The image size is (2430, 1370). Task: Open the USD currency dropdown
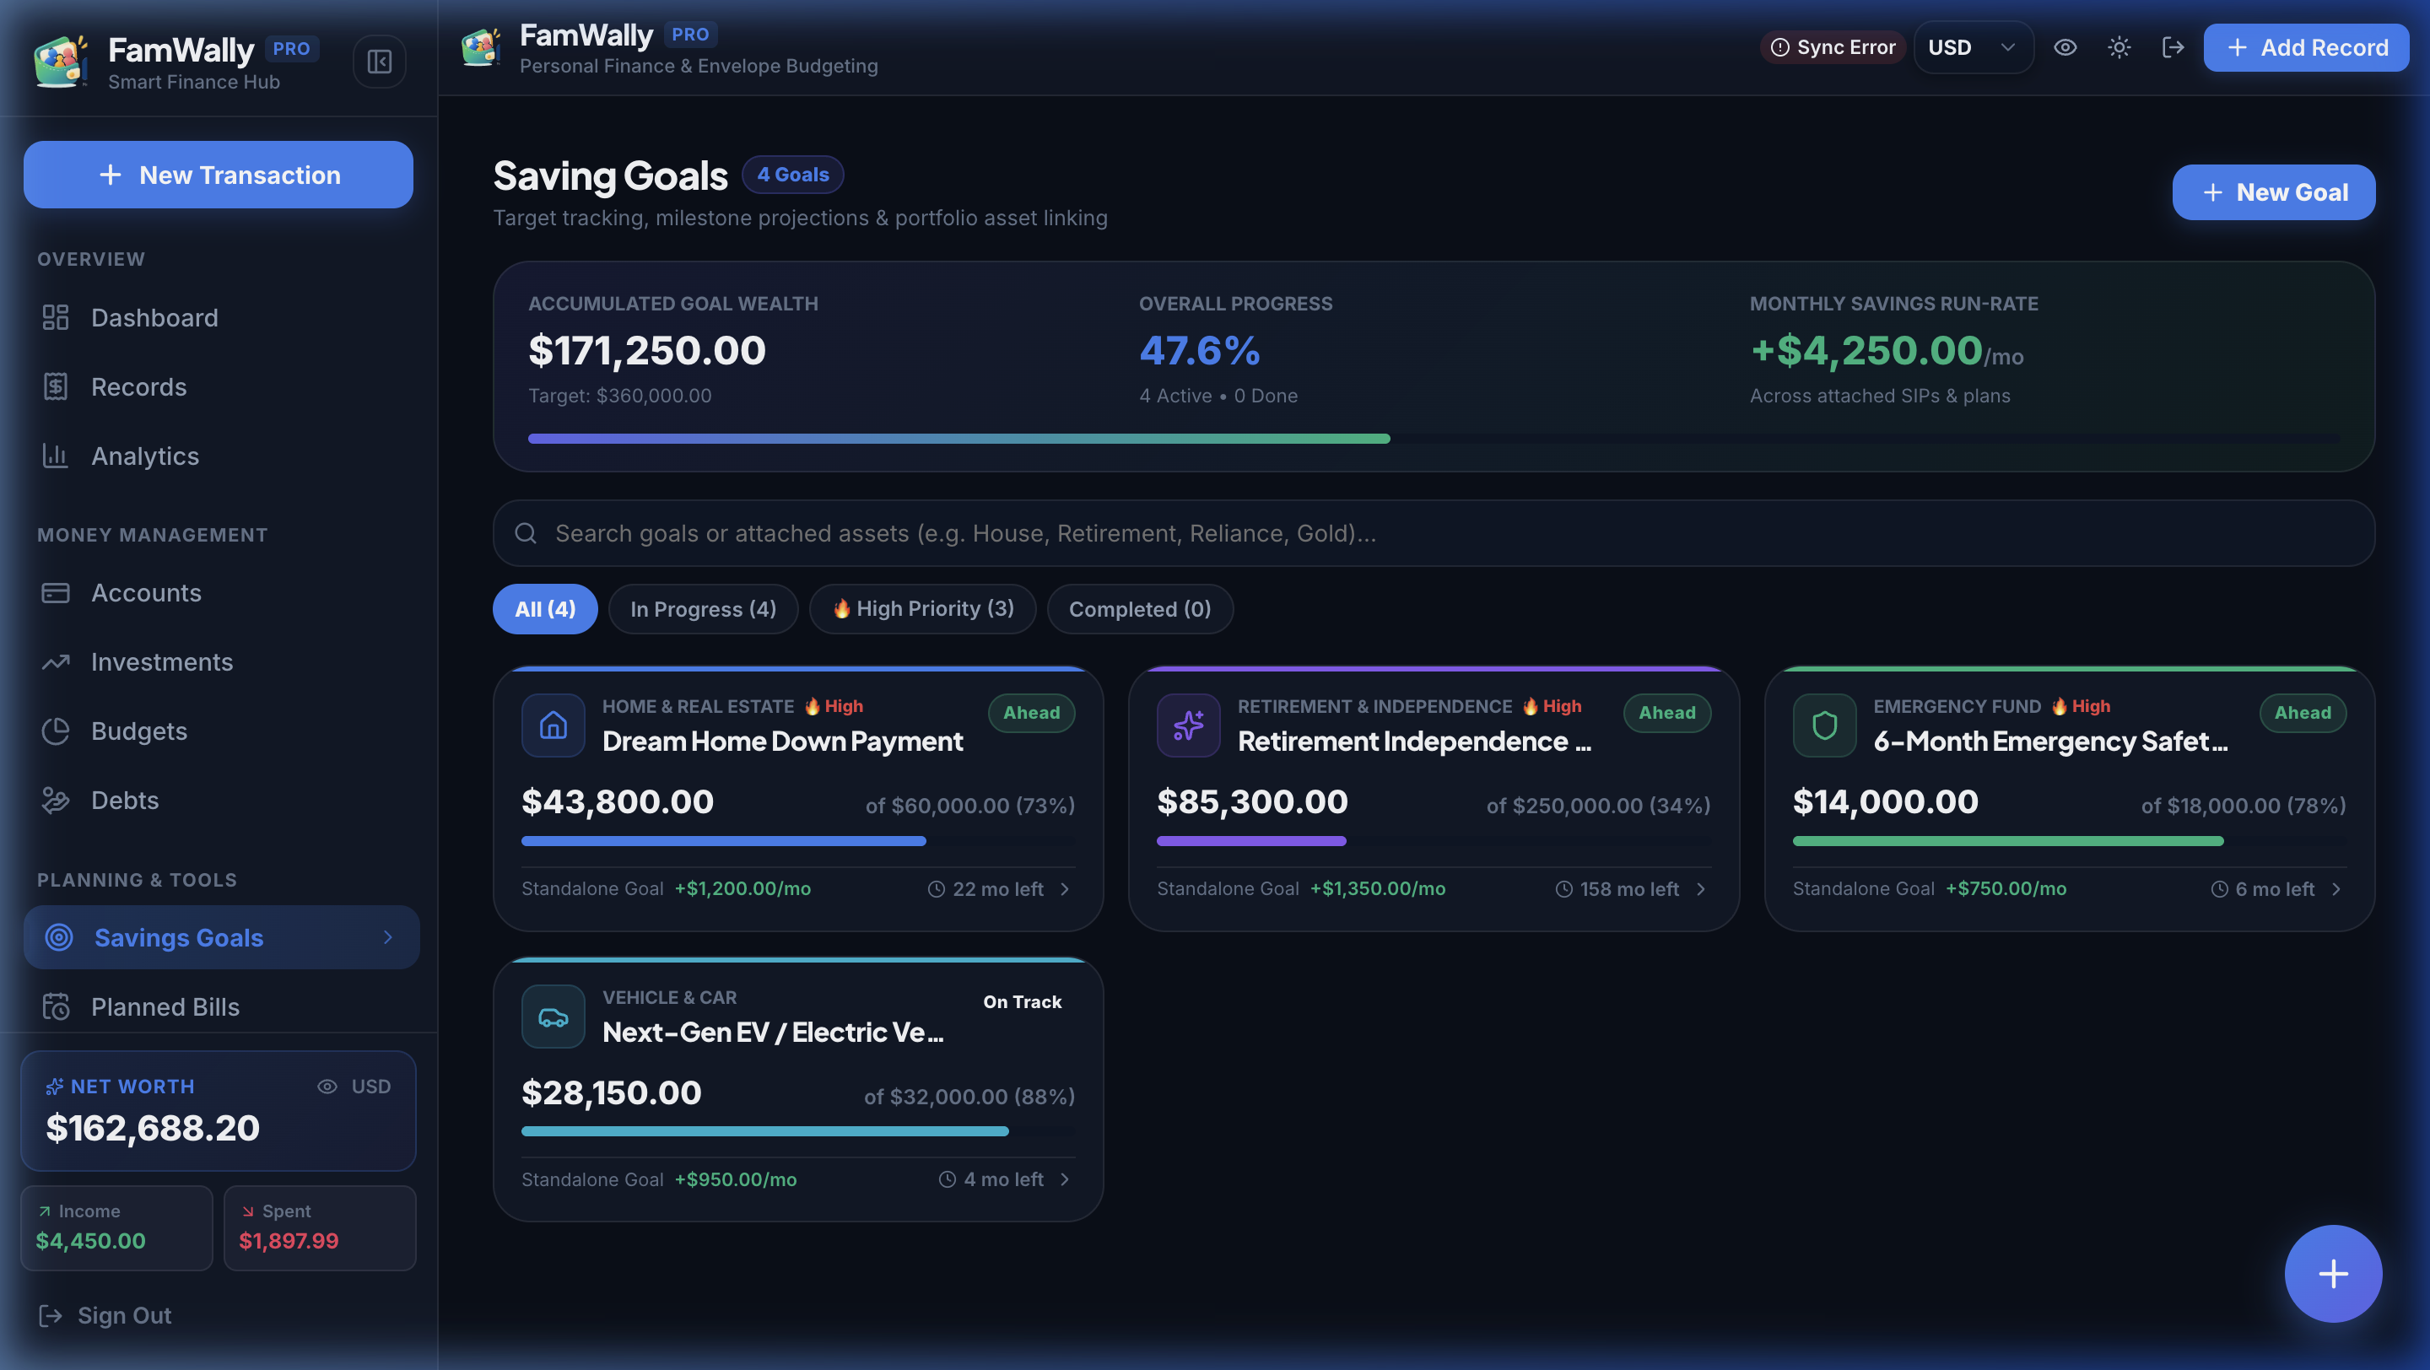click(x=1974, y=47)
